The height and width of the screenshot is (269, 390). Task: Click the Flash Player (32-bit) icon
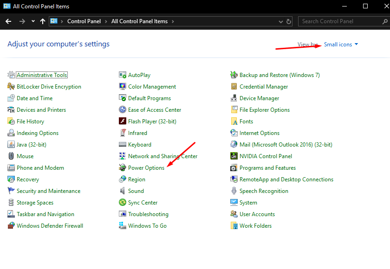(x=123, y=122)
